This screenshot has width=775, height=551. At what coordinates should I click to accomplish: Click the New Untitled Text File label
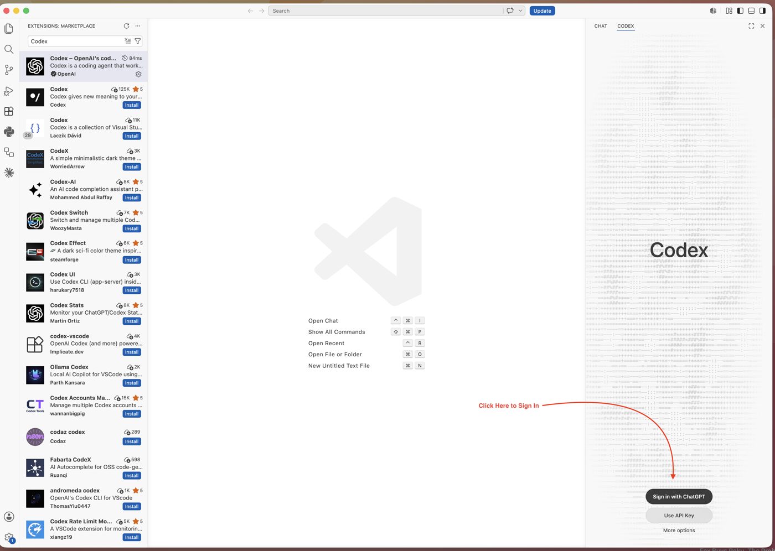pyautogui.click(x=339, y=366)
